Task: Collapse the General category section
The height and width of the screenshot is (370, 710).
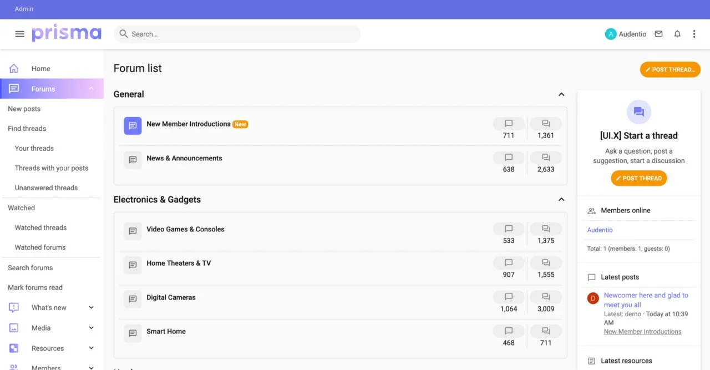Action: 561,94
